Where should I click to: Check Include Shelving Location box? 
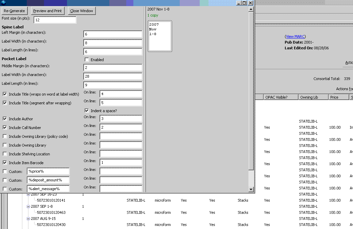click(x=5, y=154)
